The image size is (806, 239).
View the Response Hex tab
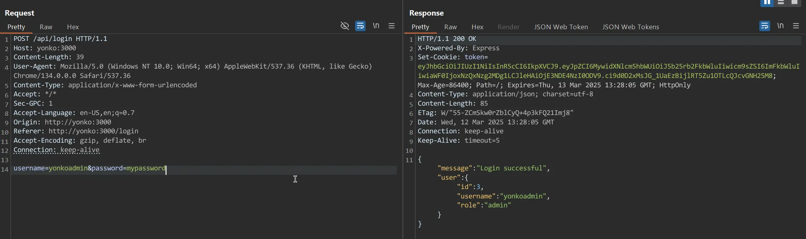(x=477, y=27)
